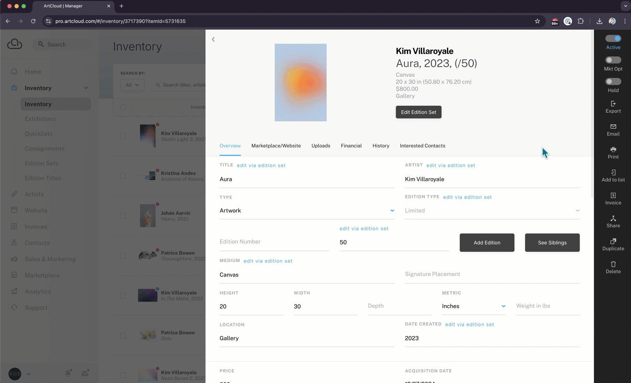Click Date Created's edit via edition set link
631x383 pixels.
(470, 324)
